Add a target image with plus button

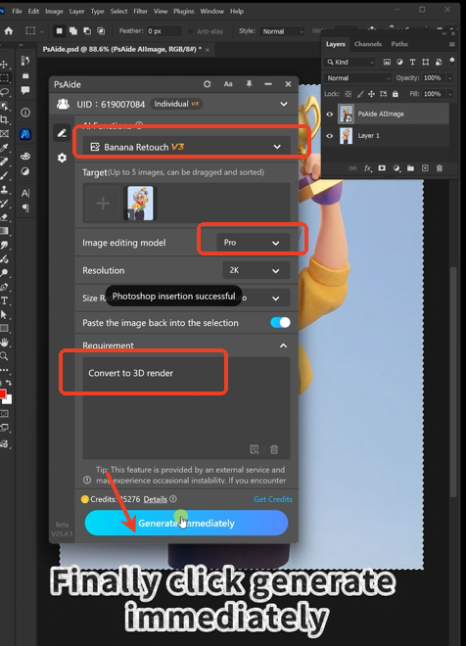point(103,204)
